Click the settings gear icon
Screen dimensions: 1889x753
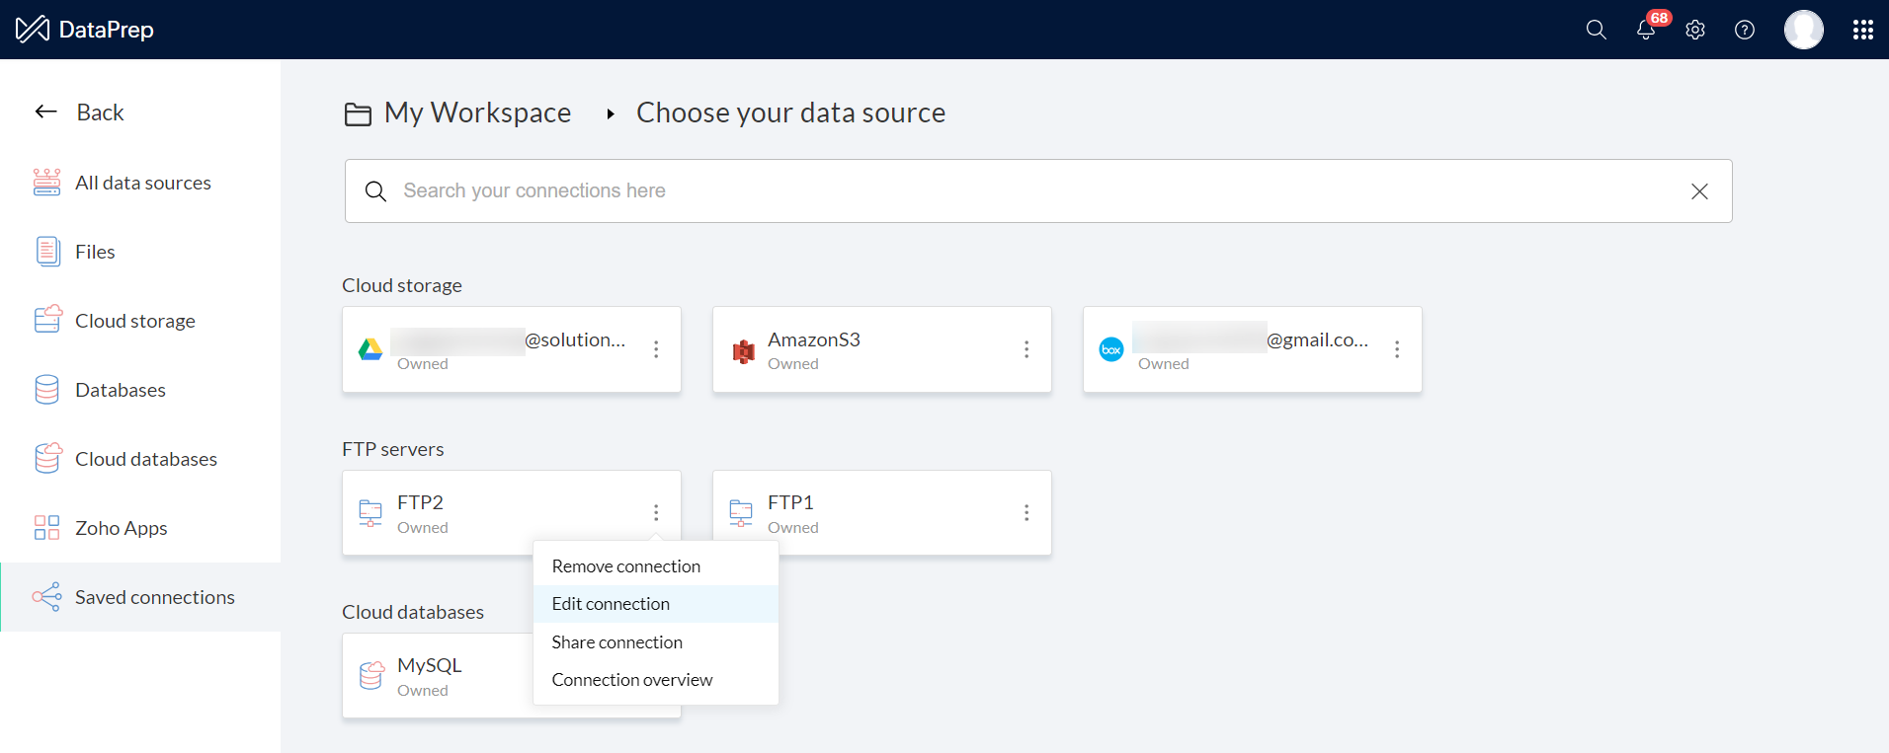1695,31
